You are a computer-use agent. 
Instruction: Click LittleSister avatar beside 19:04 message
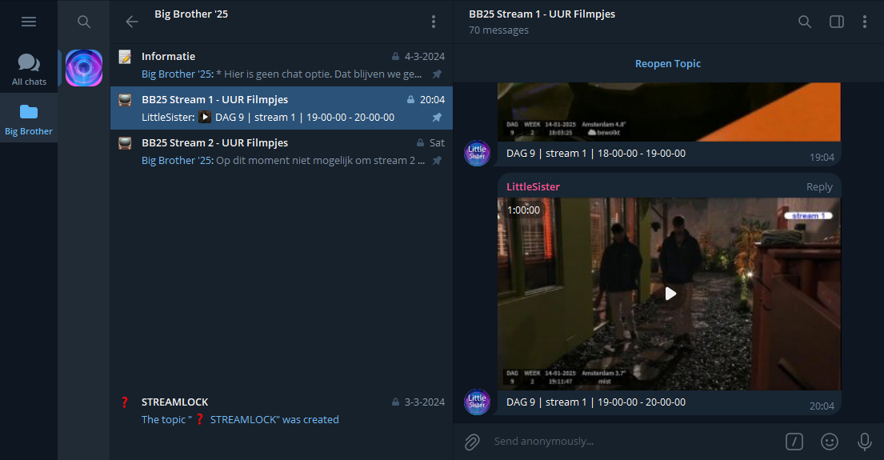click(477, 154)
